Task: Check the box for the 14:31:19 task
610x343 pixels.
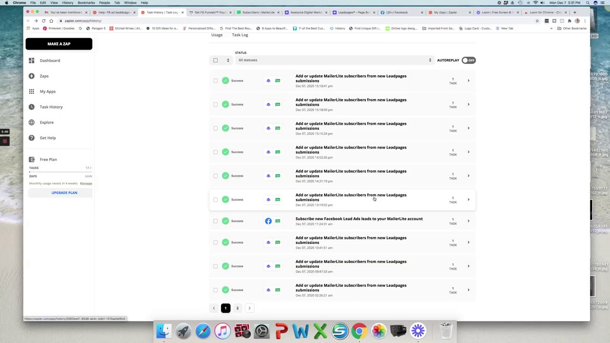Action: [x=215, y=176]
